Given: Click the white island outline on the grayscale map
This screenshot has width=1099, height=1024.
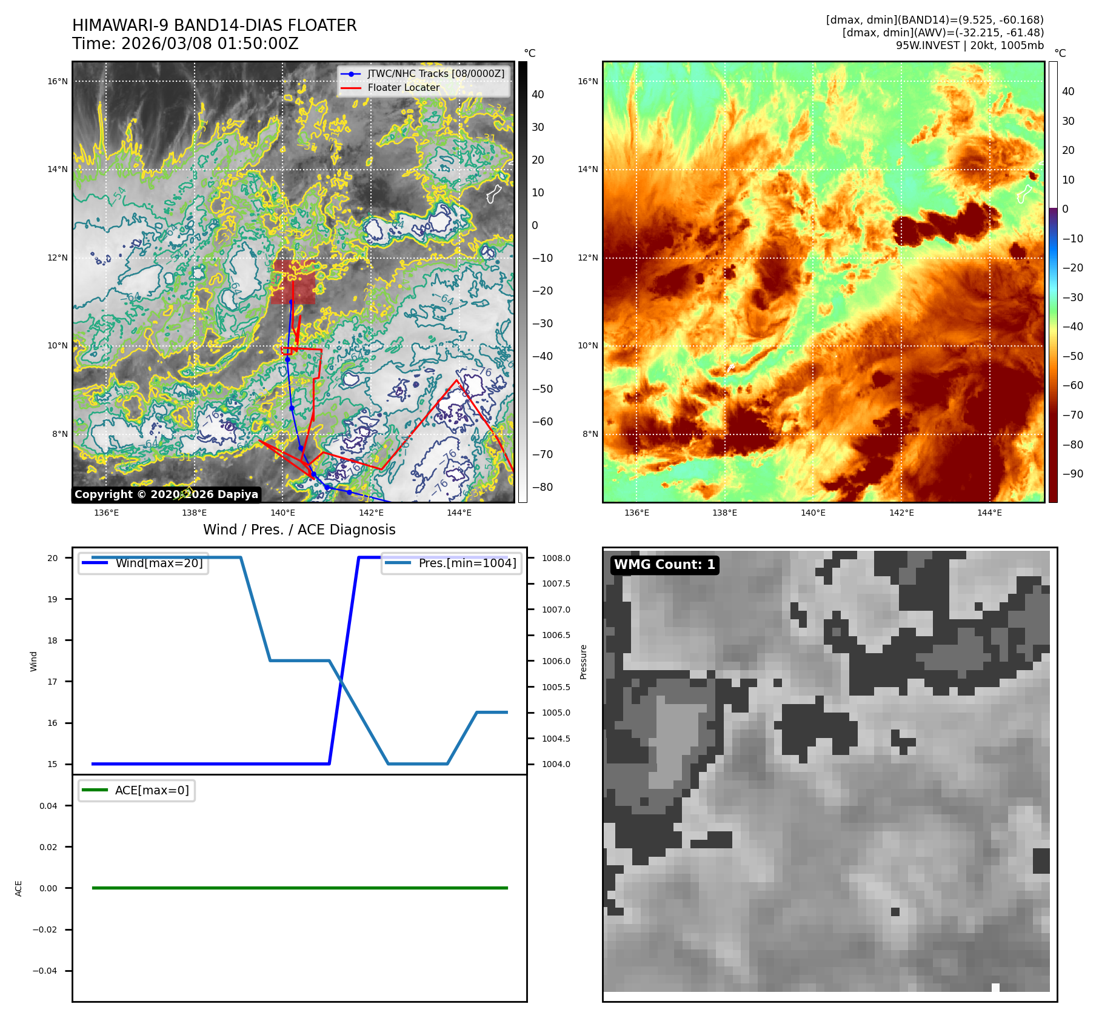Looking at the screenshot, I should coord(494,194).
